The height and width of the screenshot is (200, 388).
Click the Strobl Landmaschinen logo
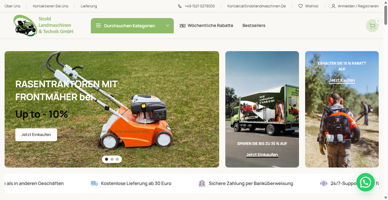[x=43, y=25]
